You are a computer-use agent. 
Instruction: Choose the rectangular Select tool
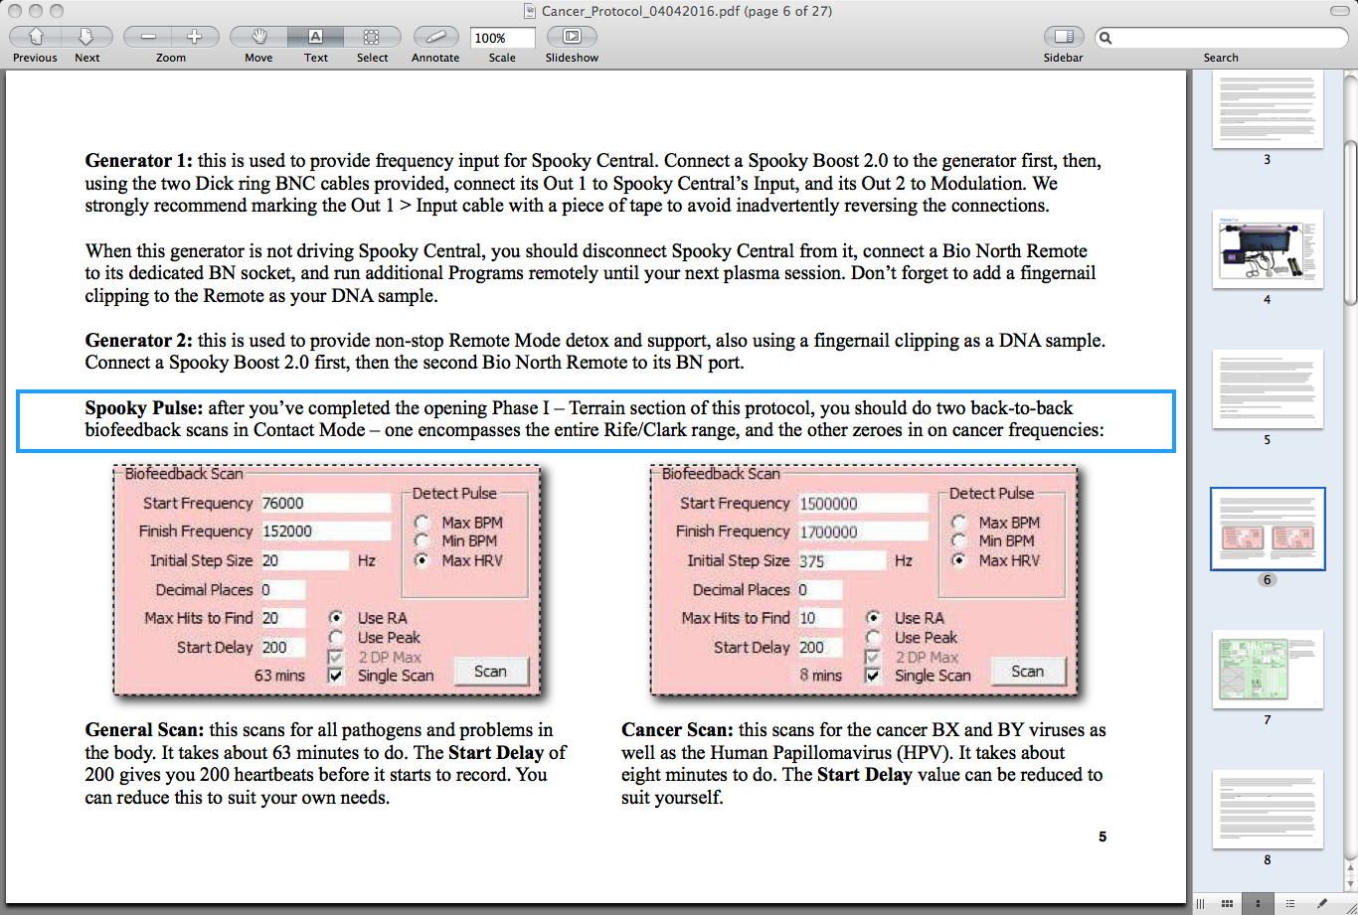[x=372, y=37]
